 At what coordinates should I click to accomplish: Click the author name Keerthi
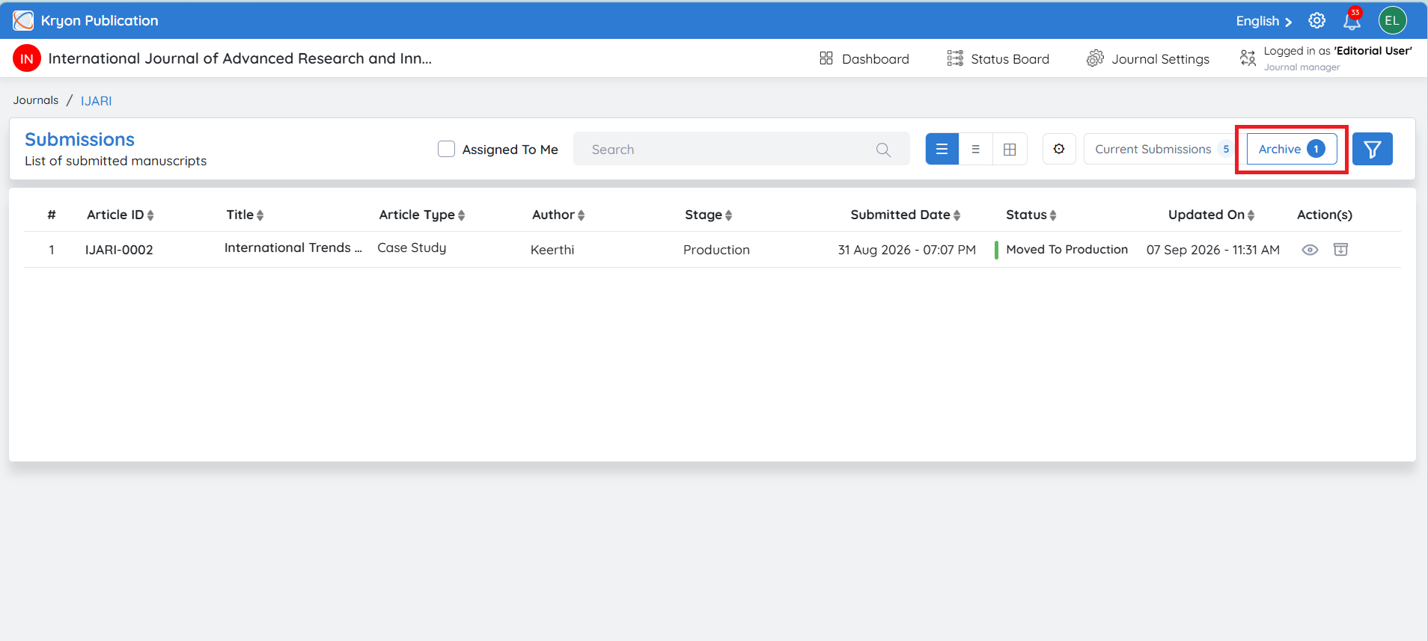(552, 250)
